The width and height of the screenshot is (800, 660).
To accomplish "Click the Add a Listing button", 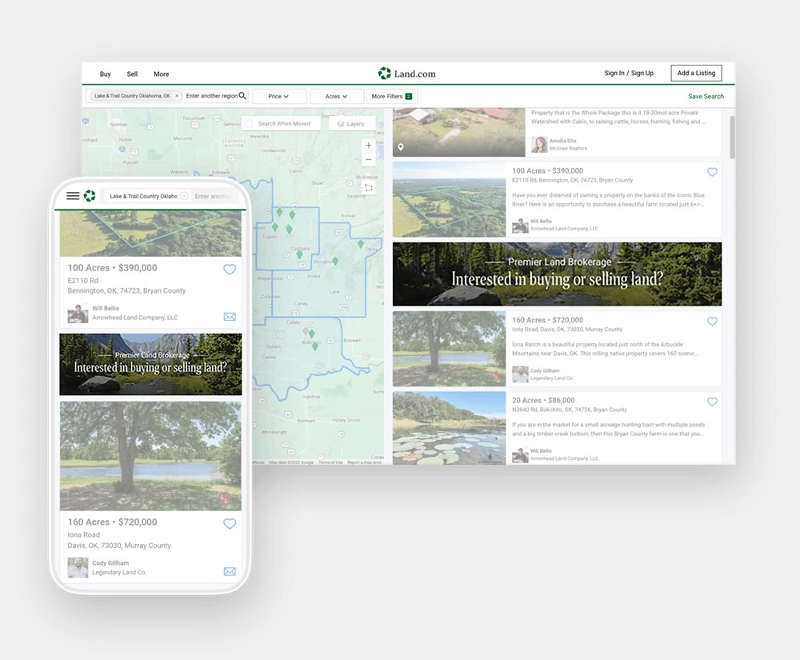I will [696, 73].
